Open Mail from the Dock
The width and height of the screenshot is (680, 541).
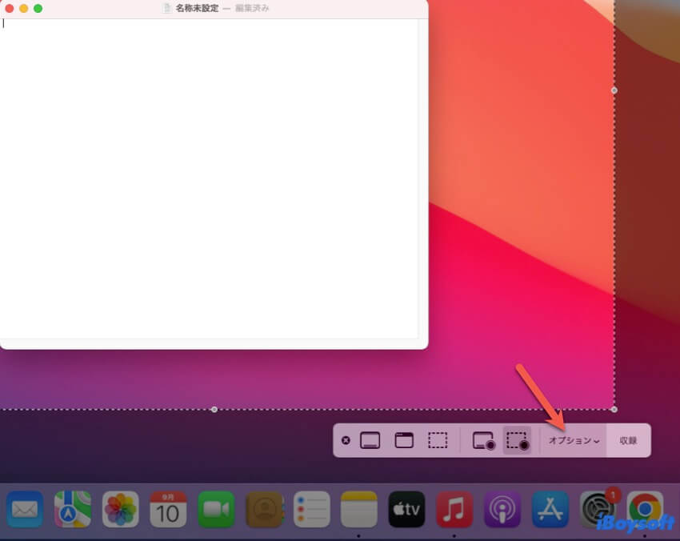25,509
